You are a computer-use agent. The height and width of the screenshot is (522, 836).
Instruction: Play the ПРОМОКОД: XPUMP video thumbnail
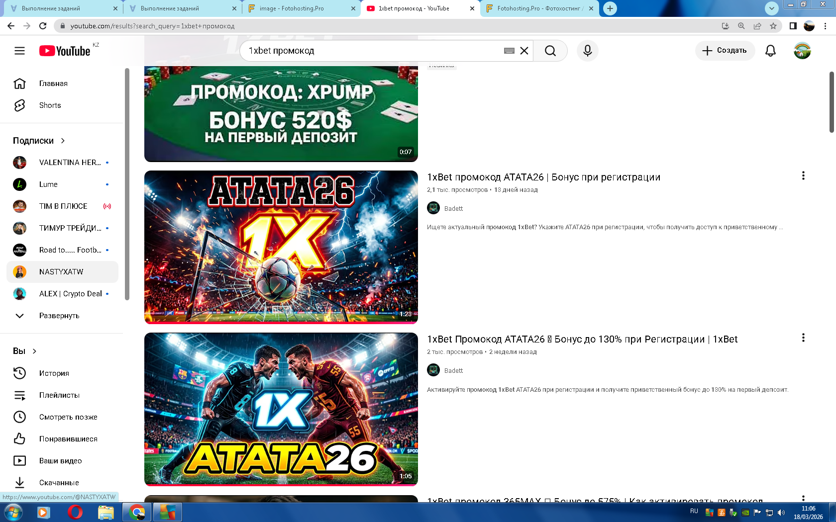(x=281, y=114)
